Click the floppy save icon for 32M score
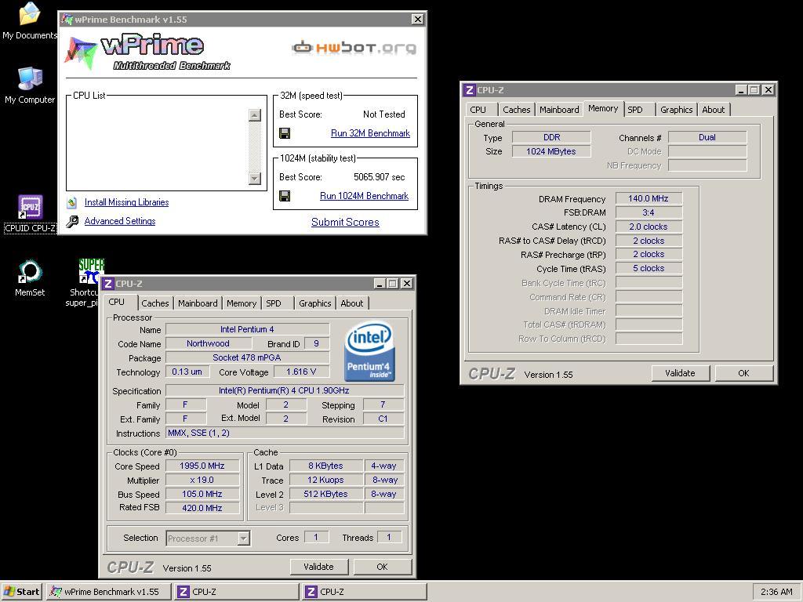The width and height of the screenshot is (803, 602). click(x=285, y=133)
